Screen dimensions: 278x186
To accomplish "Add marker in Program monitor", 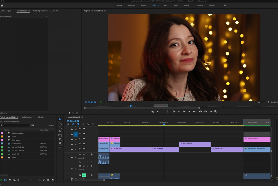I will pyautogui.click(x=158, y=111).
